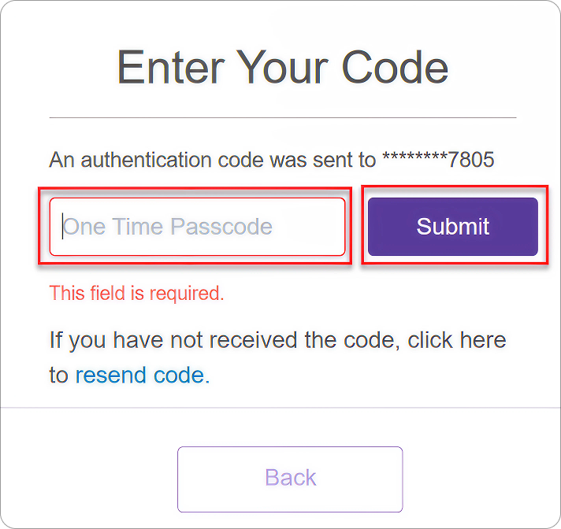
Task: Click the 'Back' label in lavender text
Action: (x=291, y=478)
